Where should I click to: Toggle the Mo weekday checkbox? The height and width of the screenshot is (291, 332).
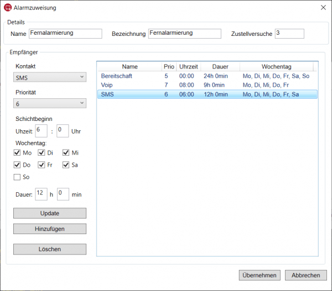pos(17,153)
